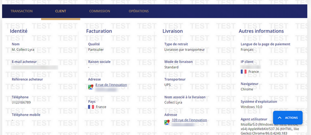Click the Référence acheteur label
Viewport: 311px width, 135px height.
27,79
